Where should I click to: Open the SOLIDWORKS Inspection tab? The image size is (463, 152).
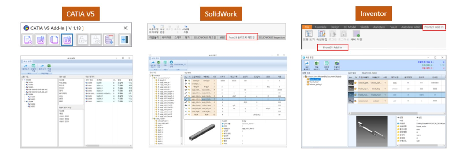(272, 37)
